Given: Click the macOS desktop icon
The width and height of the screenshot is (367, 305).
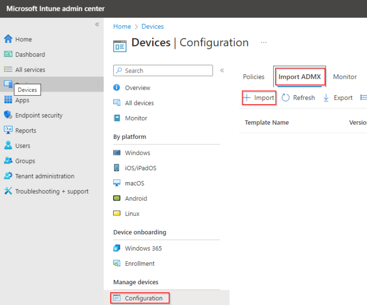Looking at the screenshot, I should (x=117, y=183).
